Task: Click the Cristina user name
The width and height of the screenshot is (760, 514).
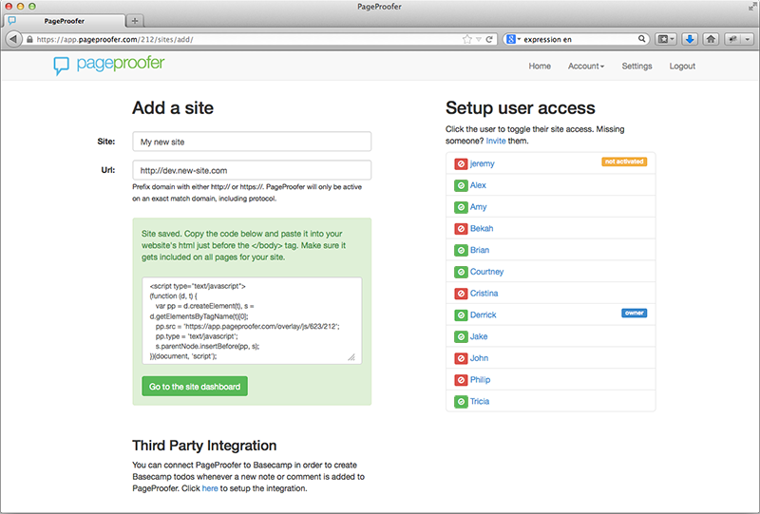Action: (484, 294)
